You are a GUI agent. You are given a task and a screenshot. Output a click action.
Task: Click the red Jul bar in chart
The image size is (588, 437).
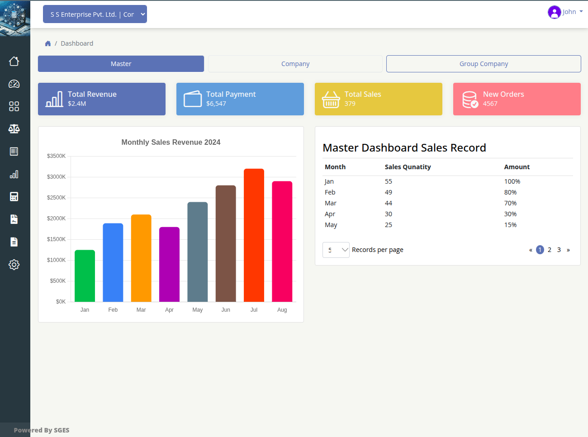tap(254, 235)
